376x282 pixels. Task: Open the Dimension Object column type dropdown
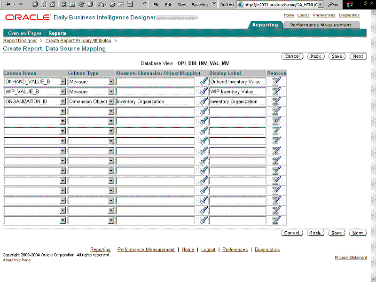(x=111, y=102)
